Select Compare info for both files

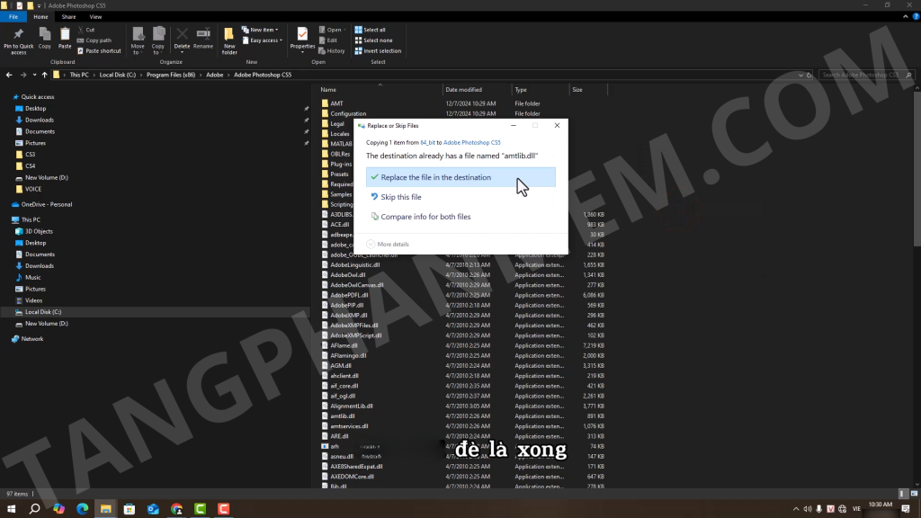pyautogui.click(x=425, y=217)
